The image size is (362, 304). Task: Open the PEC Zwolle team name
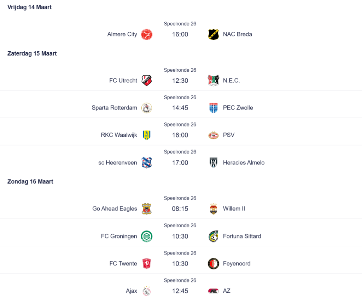[x=238, y=108]
